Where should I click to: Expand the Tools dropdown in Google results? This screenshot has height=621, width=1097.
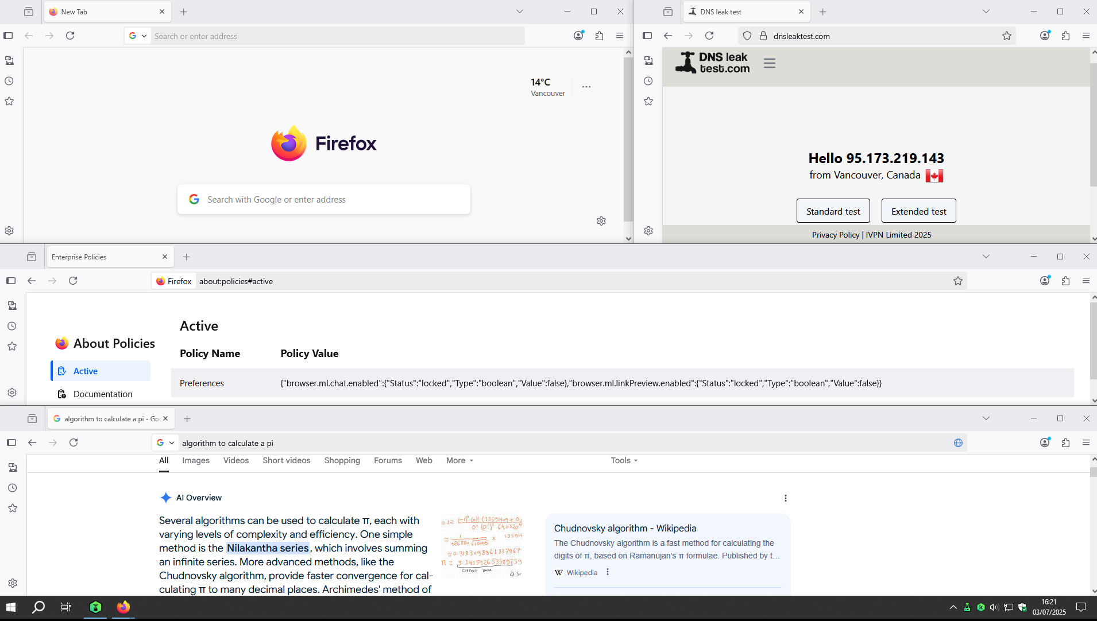624,460
